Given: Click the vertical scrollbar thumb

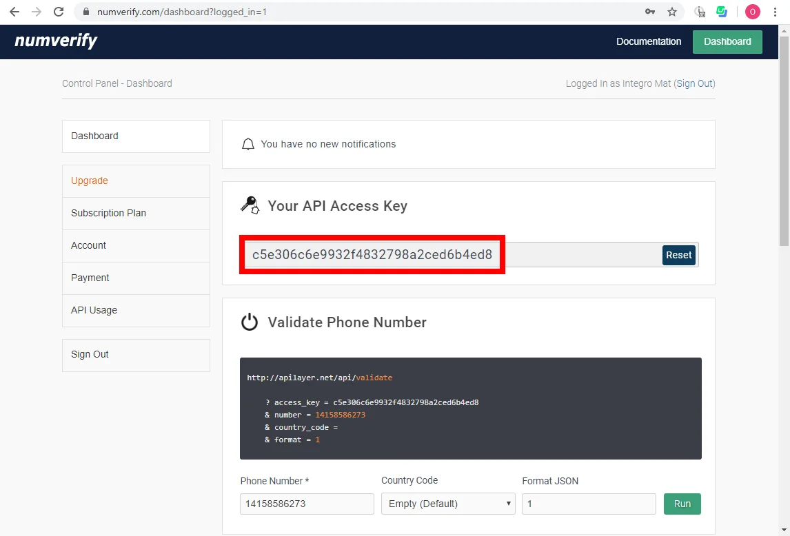Looking at the screenshot, I should tap(784, 141).
